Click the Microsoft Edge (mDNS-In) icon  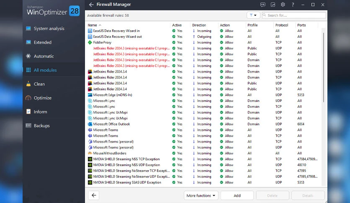[x=90, y=95]
